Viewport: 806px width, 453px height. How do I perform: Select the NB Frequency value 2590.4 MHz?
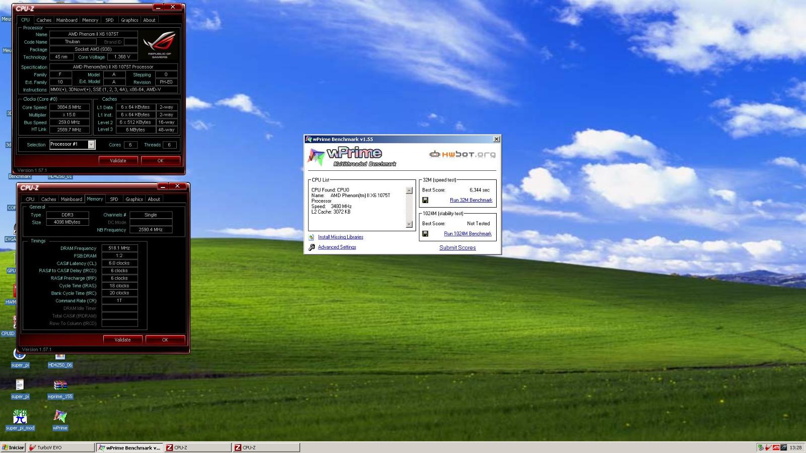pos(151,230)
